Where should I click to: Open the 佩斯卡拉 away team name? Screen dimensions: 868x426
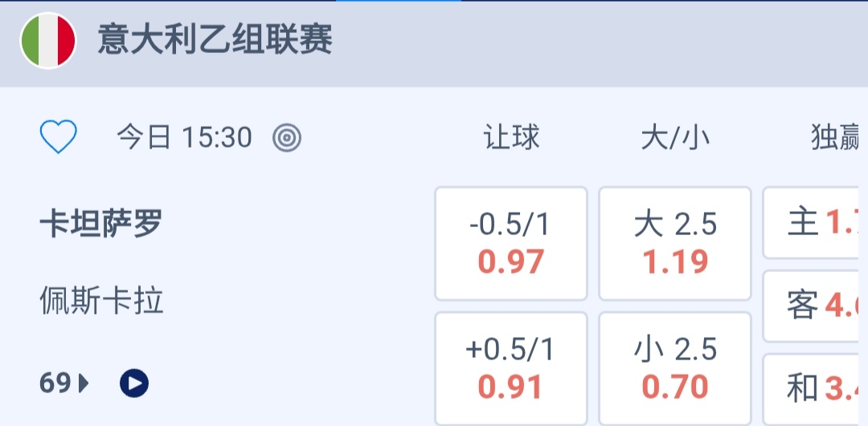pos(101,301)
